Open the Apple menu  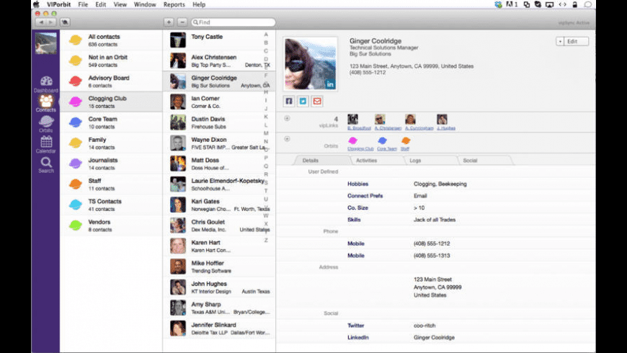pos(36,4)
